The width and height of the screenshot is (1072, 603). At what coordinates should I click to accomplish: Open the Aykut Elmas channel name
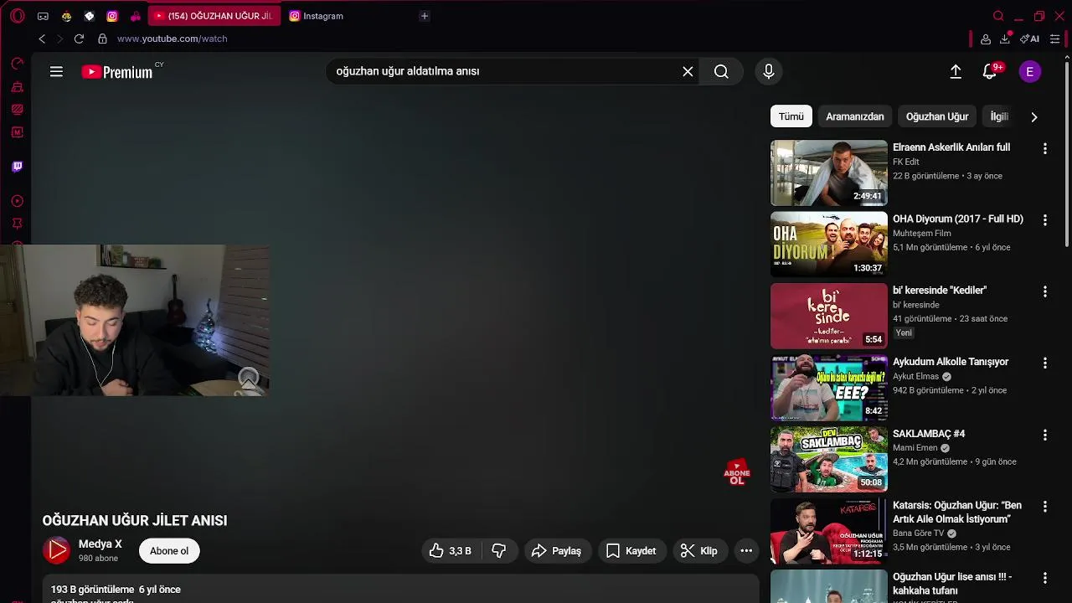point(915,377)
